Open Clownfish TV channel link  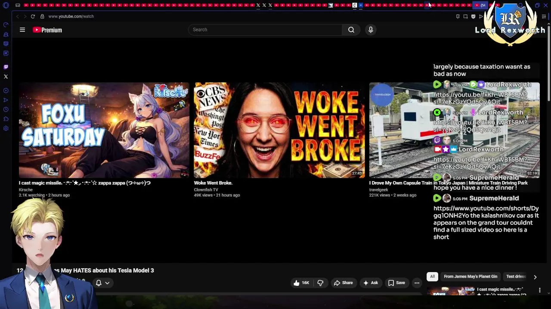click(206, 190)
